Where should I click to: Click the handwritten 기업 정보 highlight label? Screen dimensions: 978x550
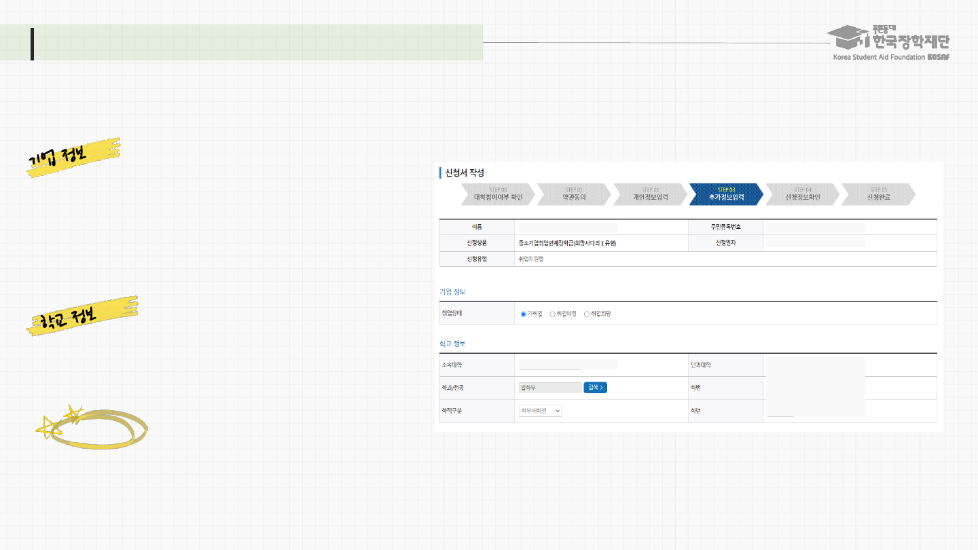(73, 156)
